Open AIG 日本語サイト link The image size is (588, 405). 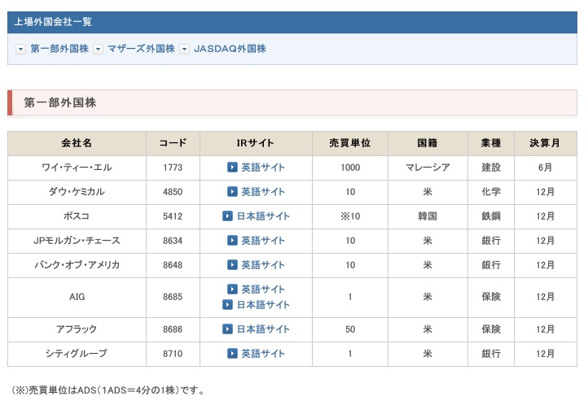tap(263, 305)
